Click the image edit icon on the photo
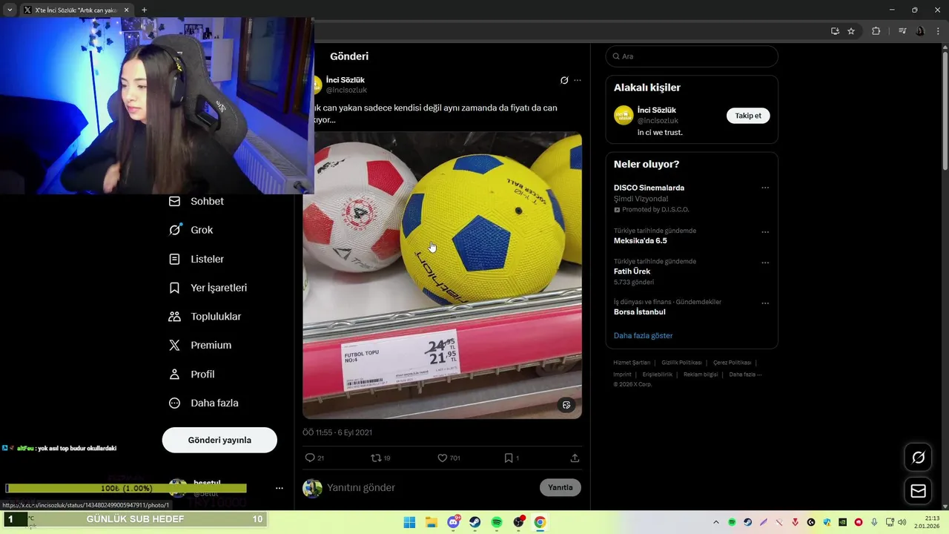 click(x=566, y=405)
